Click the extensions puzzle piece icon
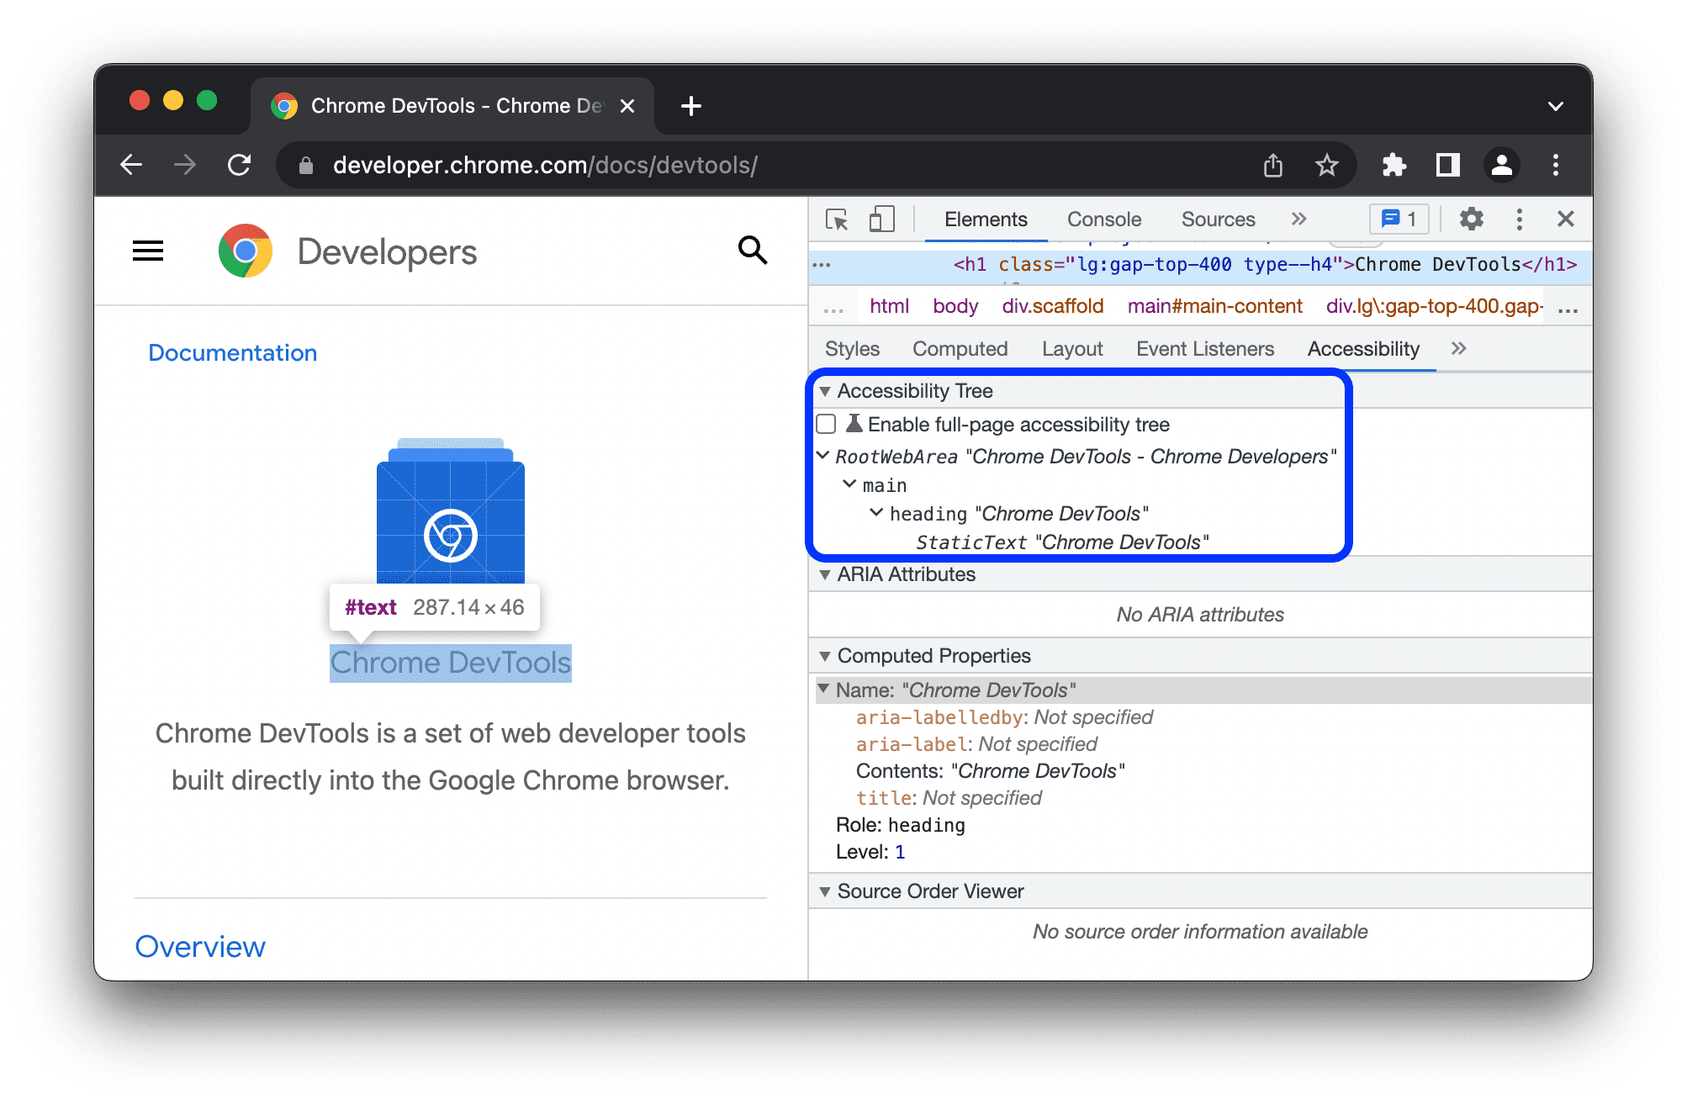This screenshot has width=1687, height=1105. tap(1393, 164)
